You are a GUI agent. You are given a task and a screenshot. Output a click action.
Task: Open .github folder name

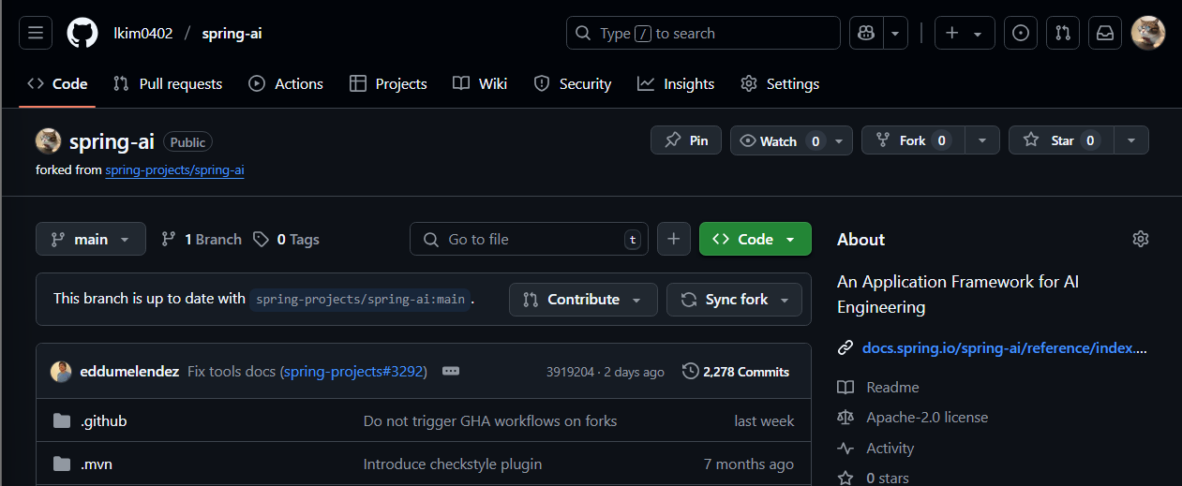pos(103,420)
